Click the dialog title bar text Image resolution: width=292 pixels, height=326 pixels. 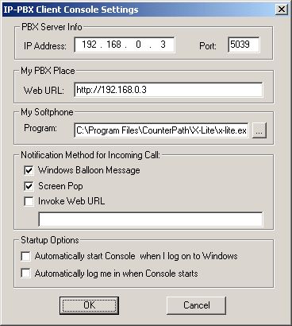tap(71, 10)
